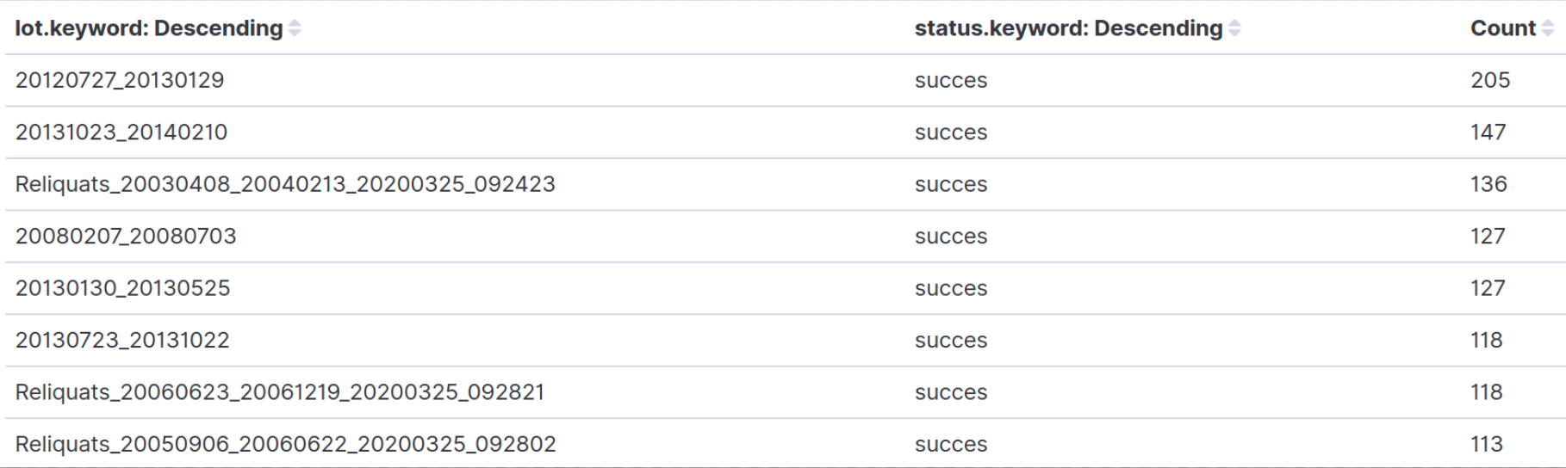Screen dimensions: 1566x468
Task: Click count value 113
Action: (1487, 445)
